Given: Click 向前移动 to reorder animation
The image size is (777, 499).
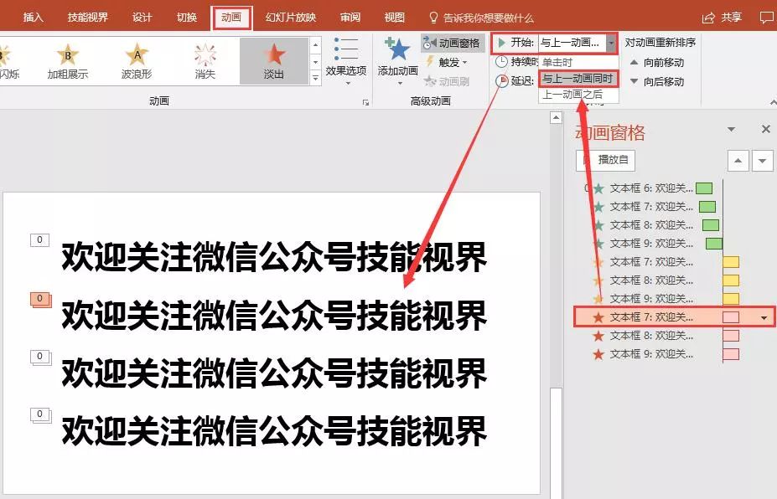Looking at the screenshot, I should [662, 62].
